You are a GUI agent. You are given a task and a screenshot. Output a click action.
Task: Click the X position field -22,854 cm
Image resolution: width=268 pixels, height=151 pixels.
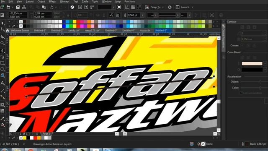pos(18,13)
